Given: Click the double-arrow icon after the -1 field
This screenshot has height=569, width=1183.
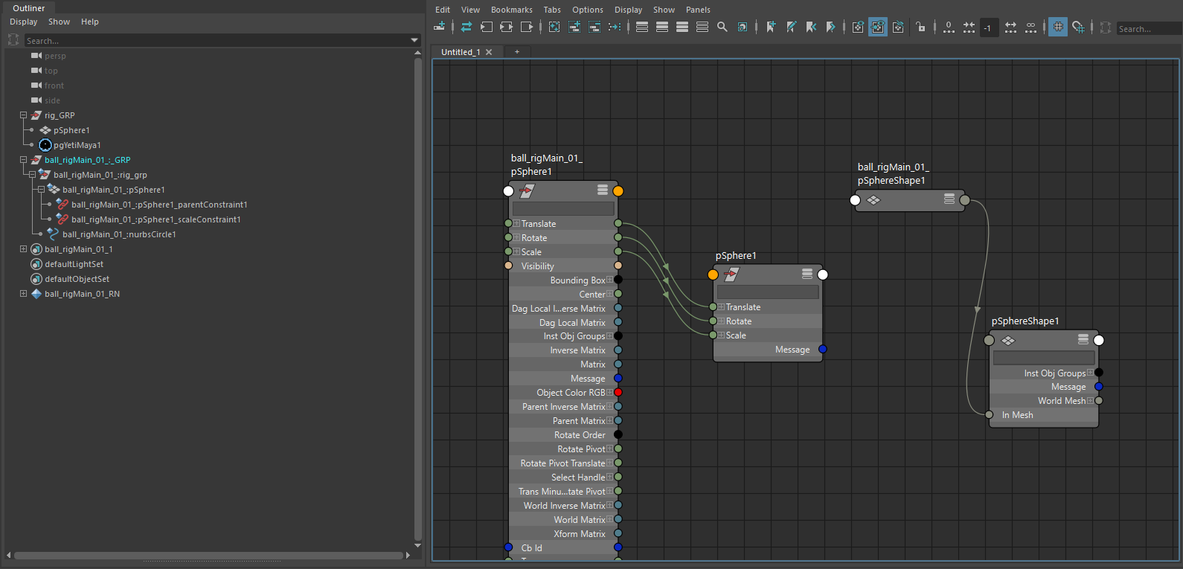Looking at the screenshot, I should coord(1010,27).
